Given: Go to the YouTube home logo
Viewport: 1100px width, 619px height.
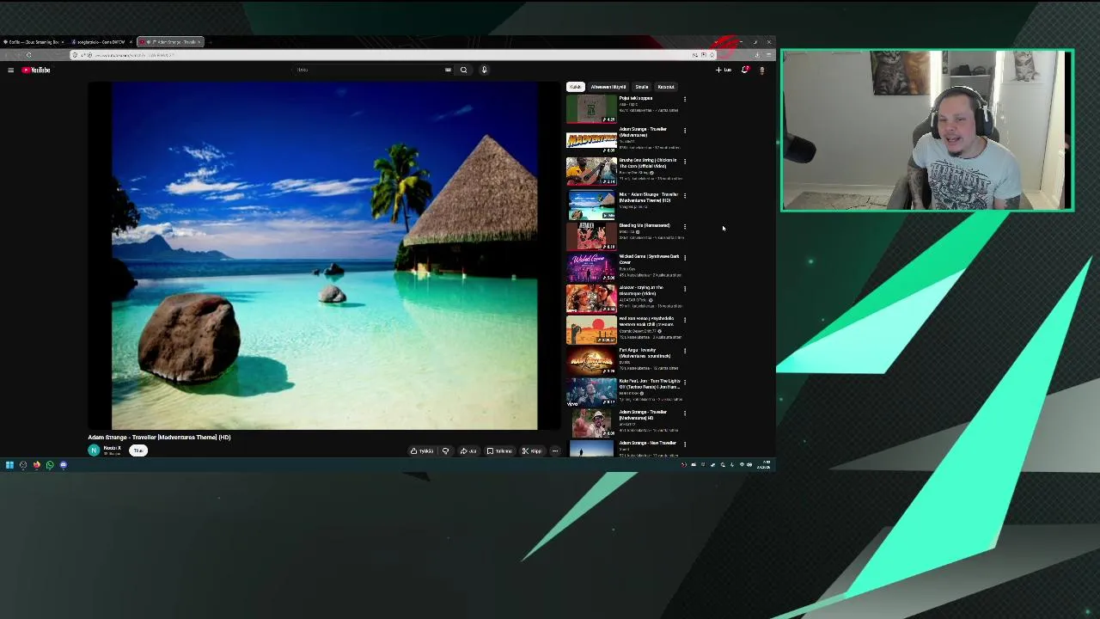Looking at the screenshot, I should 36,70.
